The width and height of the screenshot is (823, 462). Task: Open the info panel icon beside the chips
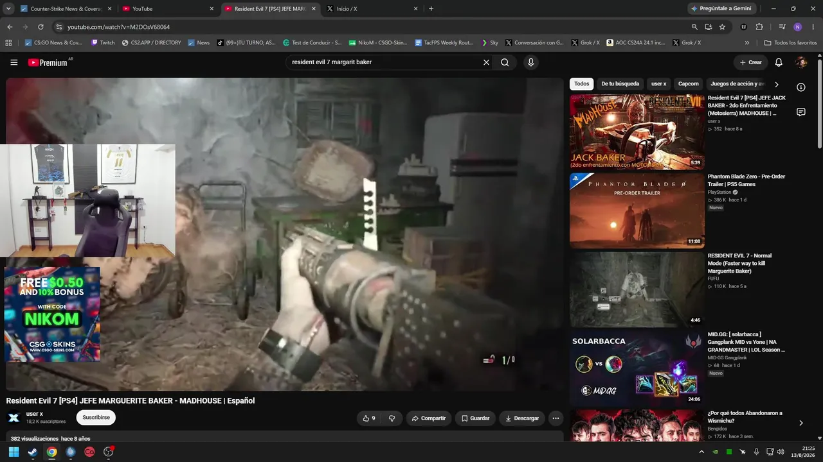pos(800,87)
